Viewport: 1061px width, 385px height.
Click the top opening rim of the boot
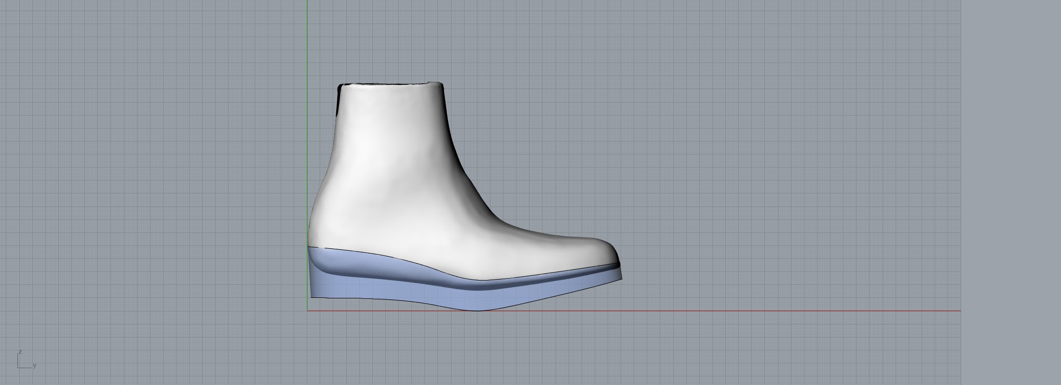[x=391, y=85]
